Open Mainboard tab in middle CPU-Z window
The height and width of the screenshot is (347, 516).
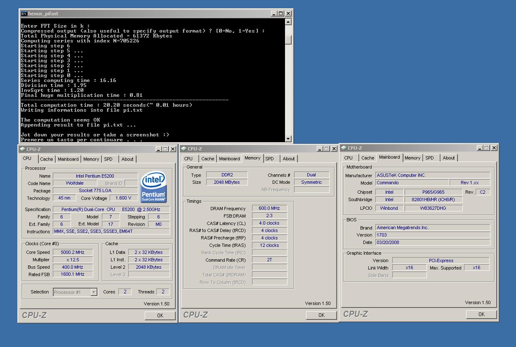pyautogui.click(x=229, y=159)
